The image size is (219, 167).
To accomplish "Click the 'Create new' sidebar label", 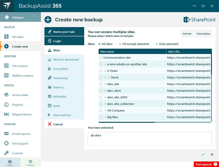I will tap(20, 47).
